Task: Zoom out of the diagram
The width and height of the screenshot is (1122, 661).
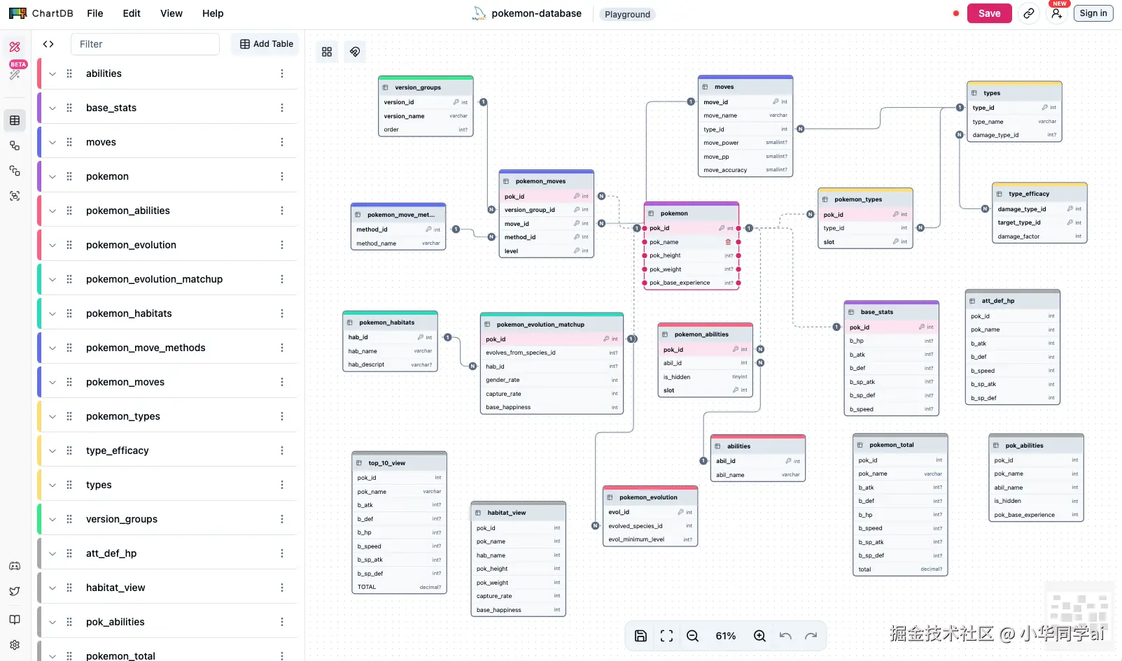Action: tap(692, 636)
